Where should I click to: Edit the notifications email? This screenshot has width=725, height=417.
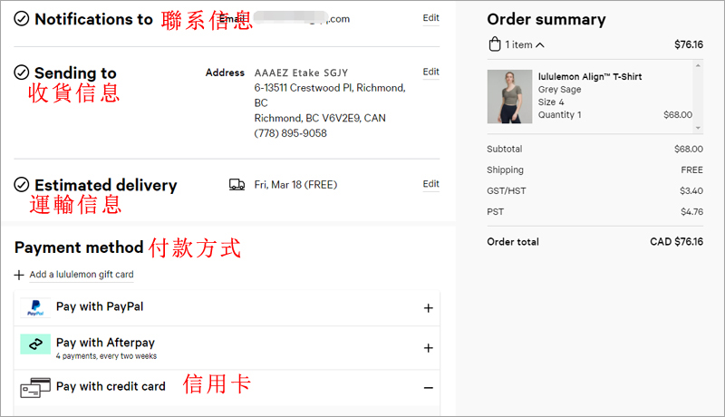click(x=430, y=18)
